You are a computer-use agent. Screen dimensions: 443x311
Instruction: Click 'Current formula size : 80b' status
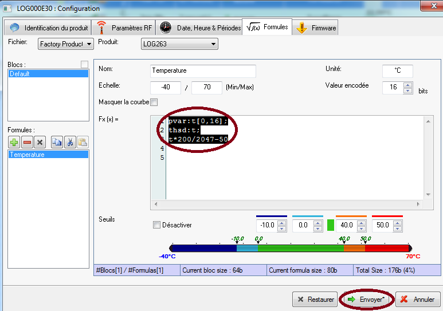coord(310,270)
